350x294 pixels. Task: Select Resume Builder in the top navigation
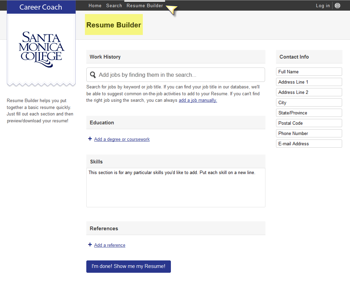[145, 5]
